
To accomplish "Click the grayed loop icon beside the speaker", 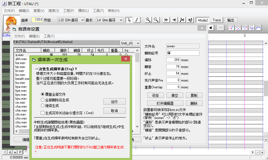I will pos(221,28).
